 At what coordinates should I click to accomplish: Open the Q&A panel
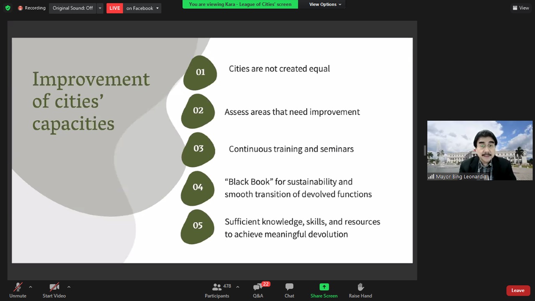(258, 290)
